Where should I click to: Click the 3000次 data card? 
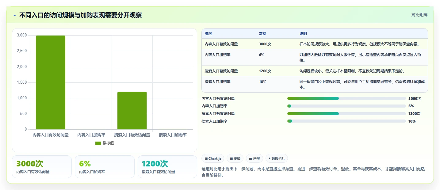click(42, 167)
